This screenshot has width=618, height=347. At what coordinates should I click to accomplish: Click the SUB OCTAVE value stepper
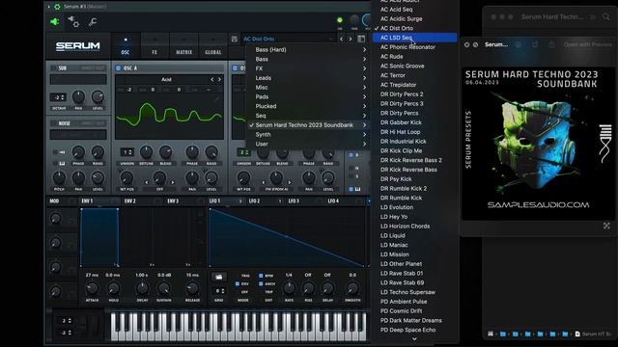(x=58, y=97)
